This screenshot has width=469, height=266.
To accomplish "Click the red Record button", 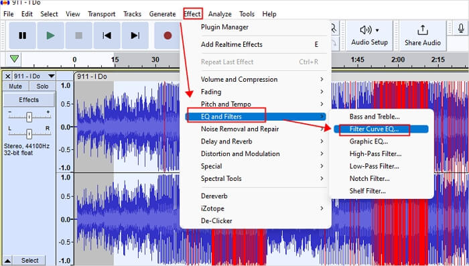I will tap(167, 36).
